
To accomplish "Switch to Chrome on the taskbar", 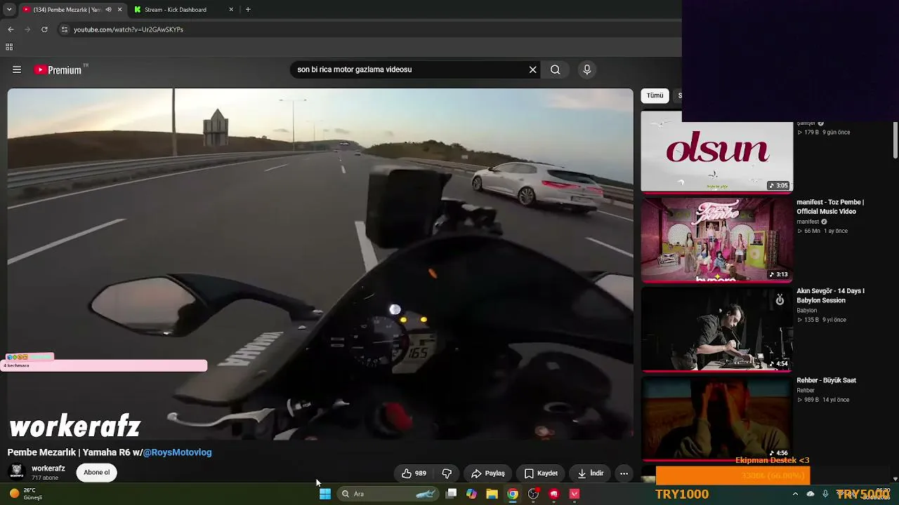I will tap(513, 494).
